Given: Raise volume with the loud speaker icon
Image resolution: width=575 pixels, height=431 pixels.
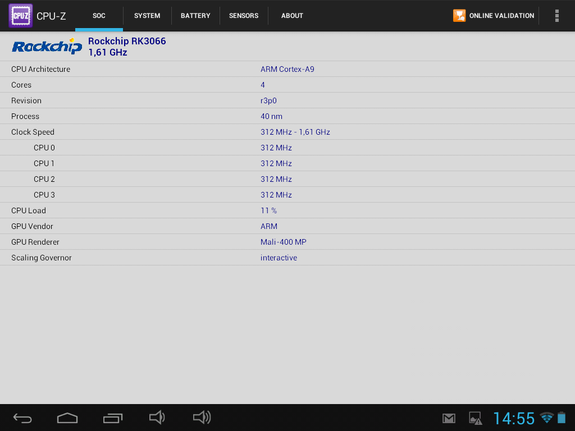Looking at the screenshot, I should [x=202, y=417].
